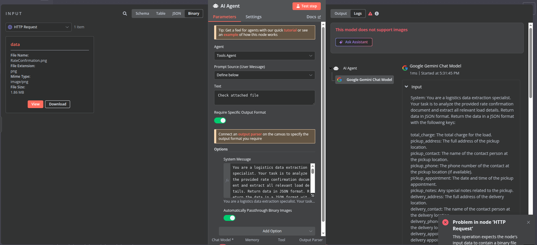
Task: Click the 1.86 MB file size value
Action: (x=17, y=92)
